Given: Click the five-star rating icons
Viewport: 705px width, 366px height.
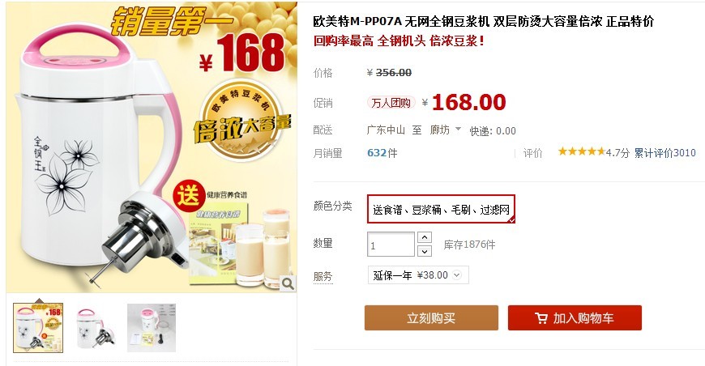Looking at the screenshot, I should pos(581,151).
